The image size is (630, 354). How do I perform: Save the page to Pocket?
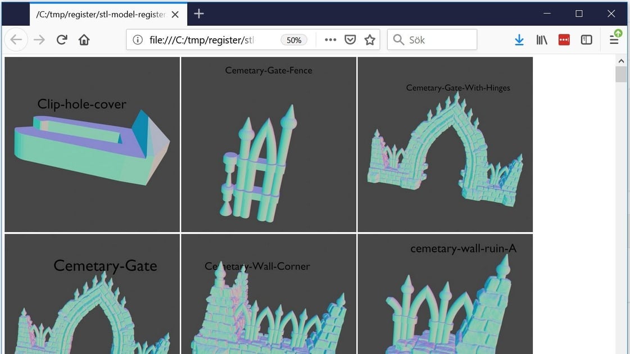pos(350,39)
